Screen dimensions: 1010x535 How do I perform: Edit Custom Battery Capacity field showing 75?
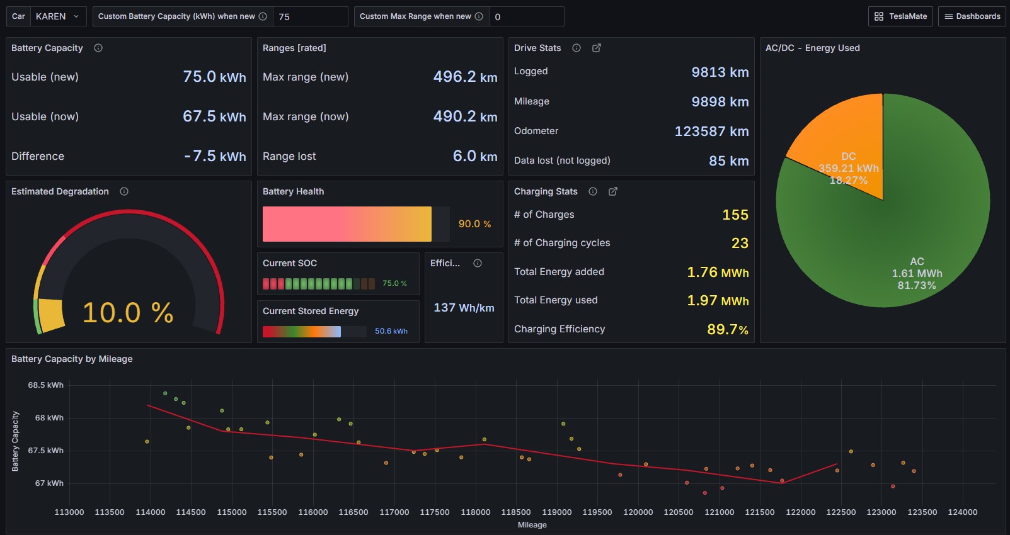310,16
